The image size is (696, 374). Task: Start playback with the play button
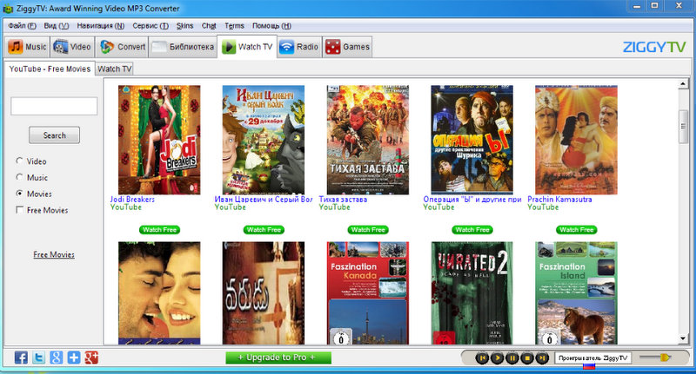tap(497, 358)
